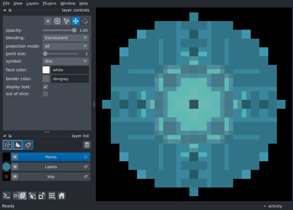Screen dimensions: 293x210
Task: Click the Labels layer thumbnail
Action: tap(7, 167)
